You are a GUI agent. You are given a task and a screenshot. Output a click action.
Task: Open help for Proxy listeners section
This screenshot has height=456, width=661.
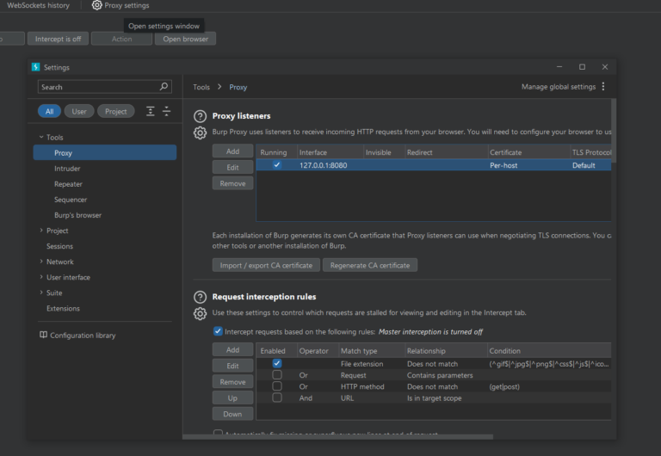click(200, 116)
